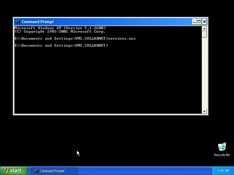Click the 'Command Prompt' title bar text
This screenshot has width=234, height=175.
click(38, 22)
